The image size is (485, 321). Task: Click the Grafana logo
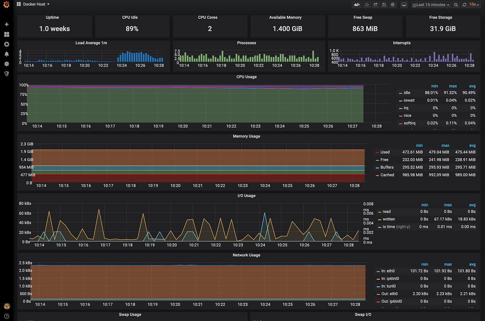pos(6,5)
